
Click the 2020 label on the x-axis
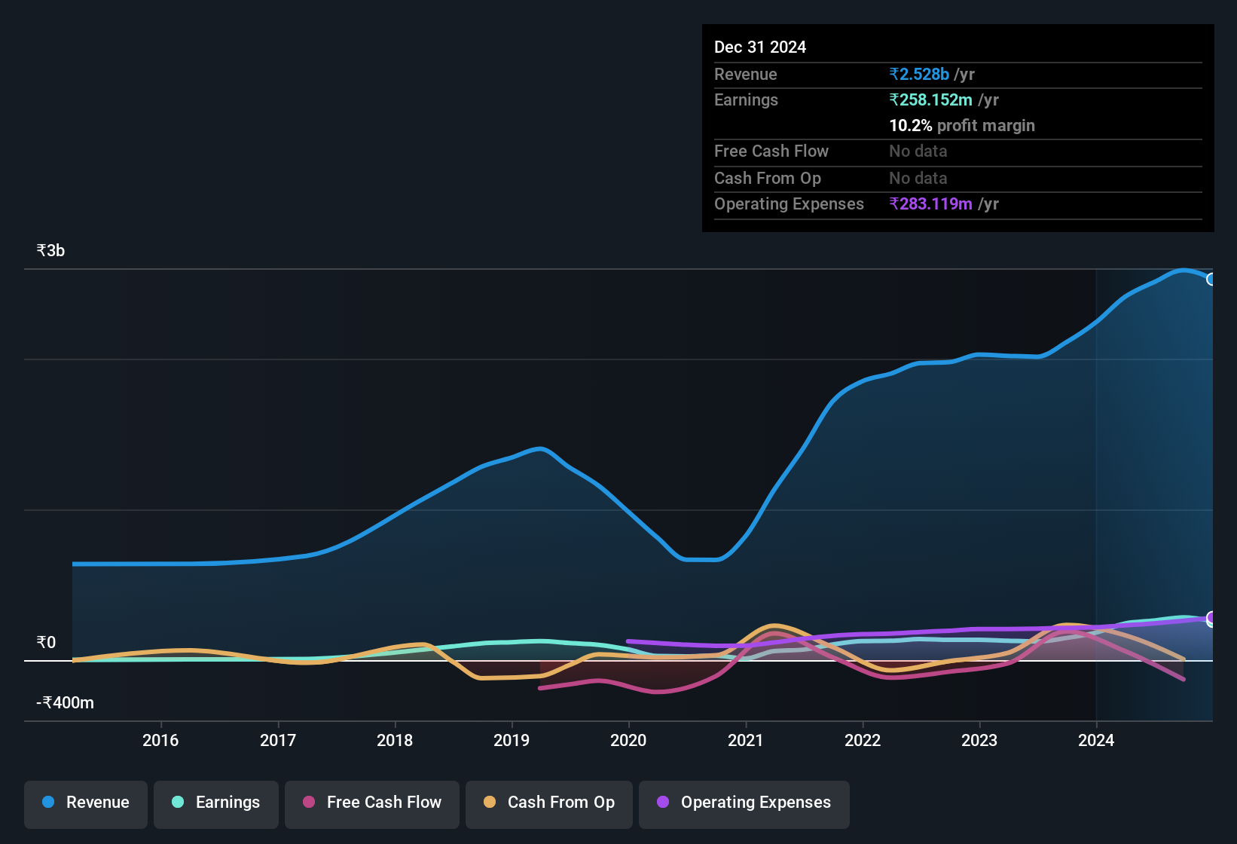[628, 741]
